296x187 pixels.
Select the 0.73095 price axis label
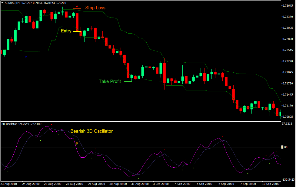click(288, 28)
